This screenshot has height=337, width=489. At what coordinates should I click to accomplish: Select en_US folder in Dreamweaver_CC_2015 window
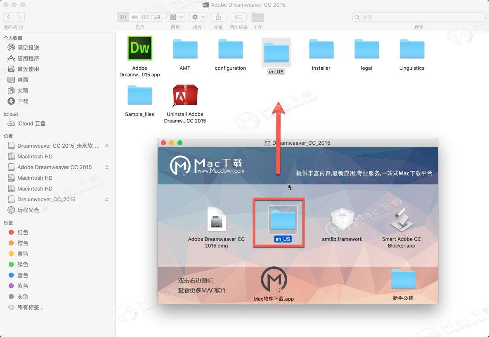pos(283,220)
